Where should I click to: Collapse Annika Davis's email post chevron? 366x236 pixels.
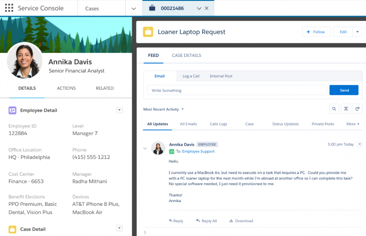(145, 148)
